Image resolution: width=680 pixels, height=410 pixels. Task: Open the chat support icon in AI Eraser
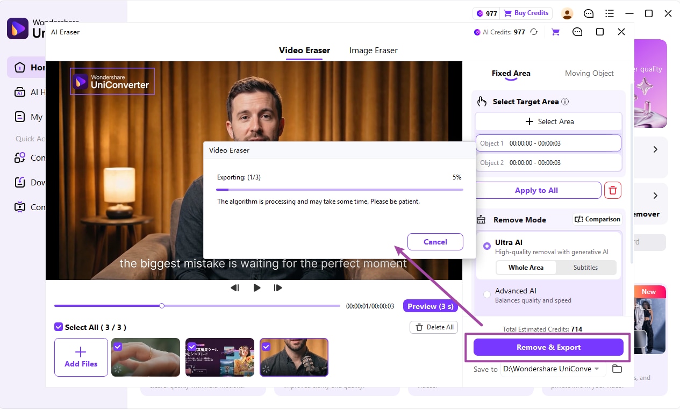(577, 32)
